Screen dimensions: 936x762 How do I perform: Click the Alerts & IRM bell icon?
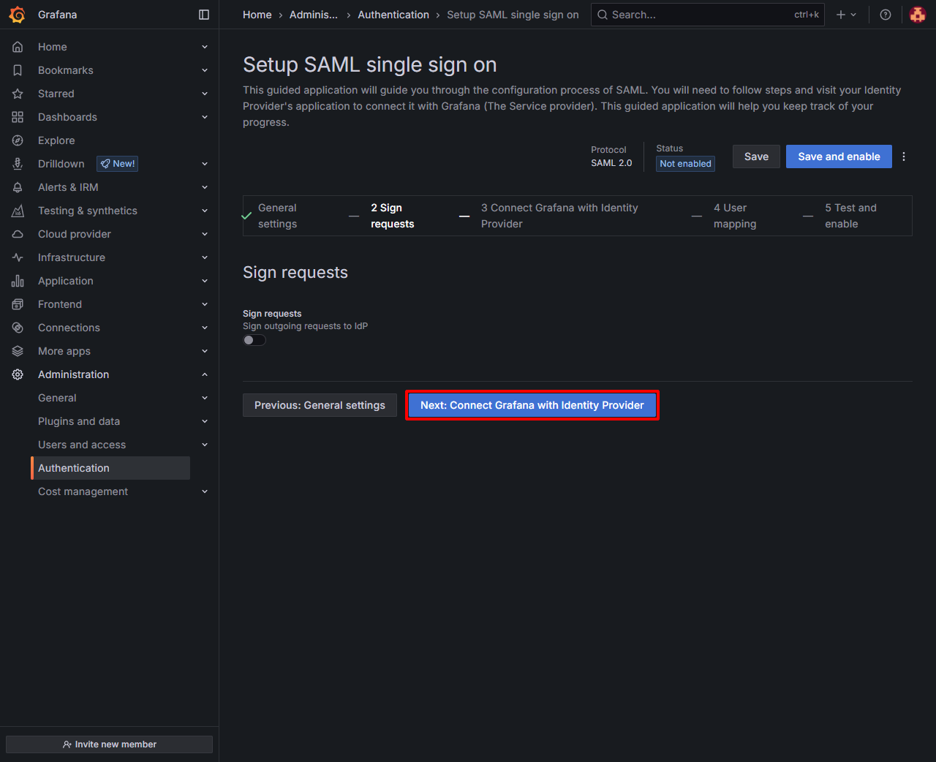tap(18, 187)
